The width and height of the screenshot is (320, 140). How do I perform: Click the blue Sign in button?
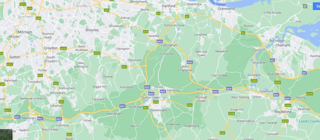click(x=317, y=6)
